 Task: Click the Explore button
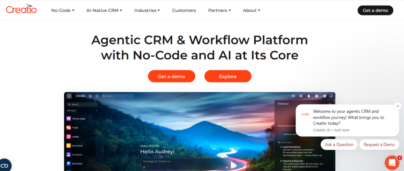[x=228, y=76]
